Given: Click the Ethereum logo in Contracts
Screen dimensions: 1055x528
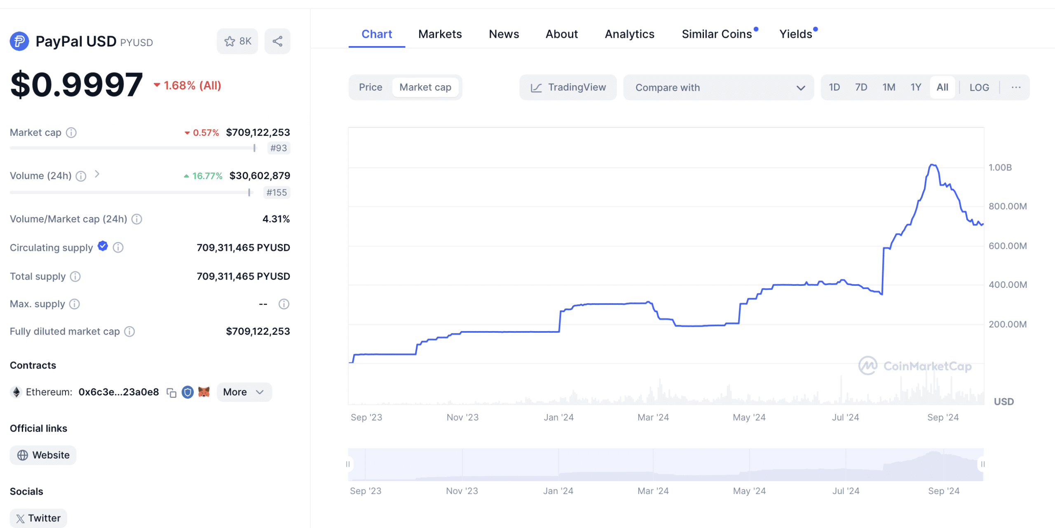Looking at the screenshot, I should coord(16,392).
